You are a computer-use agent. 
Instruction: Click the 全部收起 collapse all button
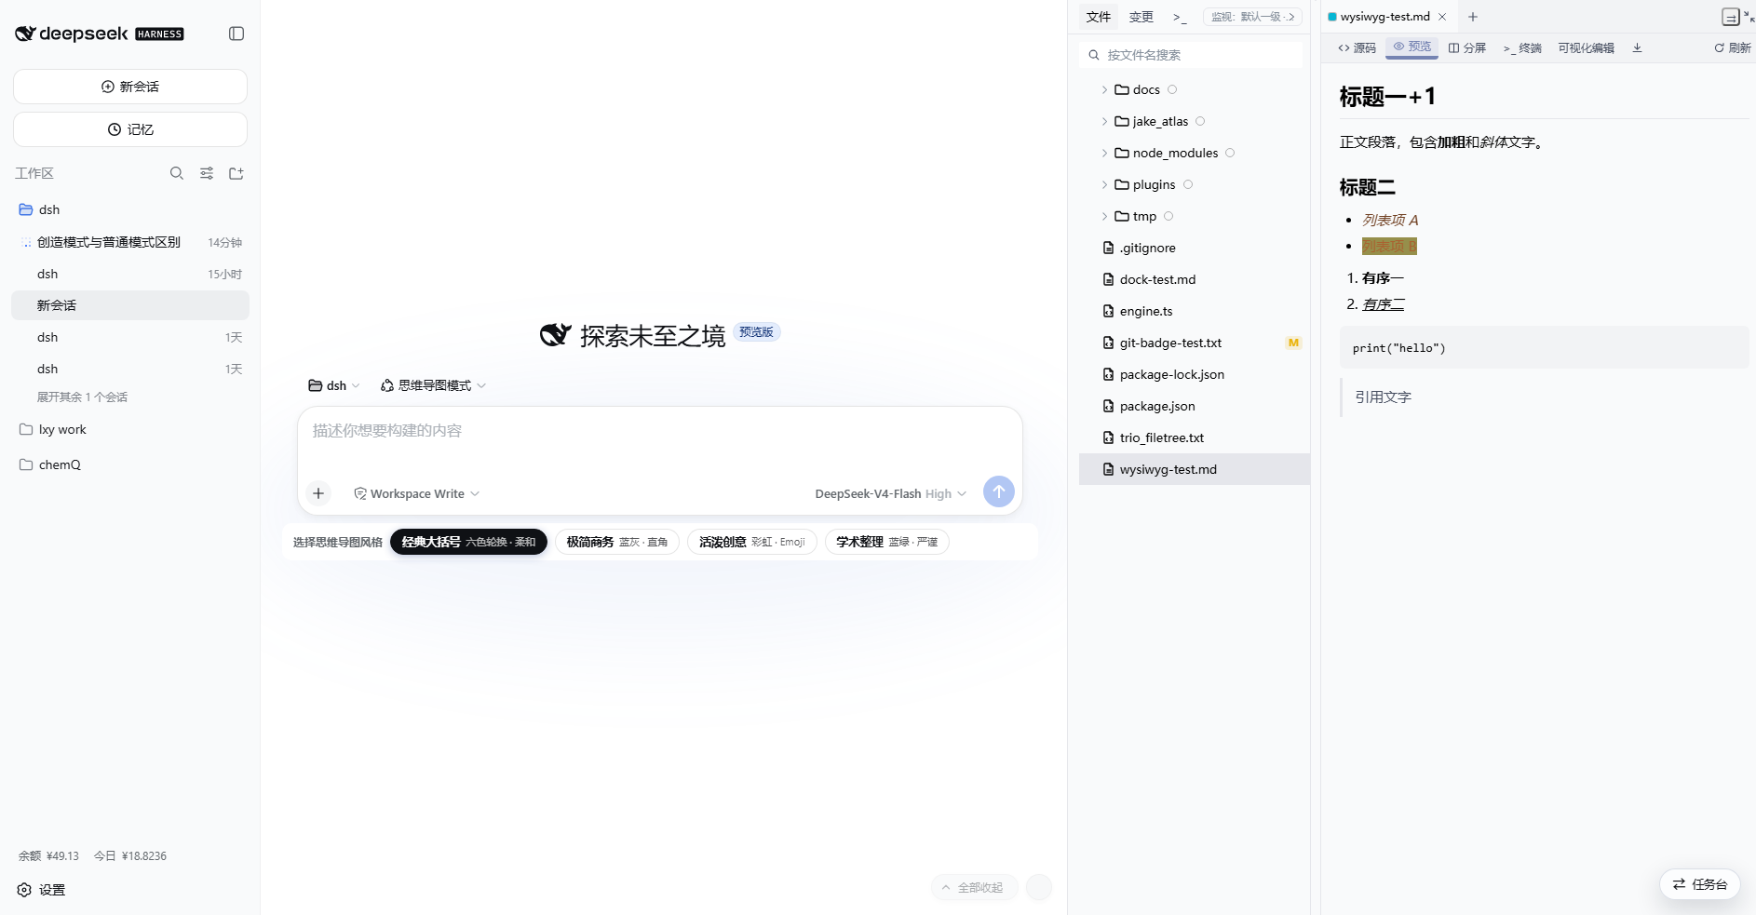974,887
